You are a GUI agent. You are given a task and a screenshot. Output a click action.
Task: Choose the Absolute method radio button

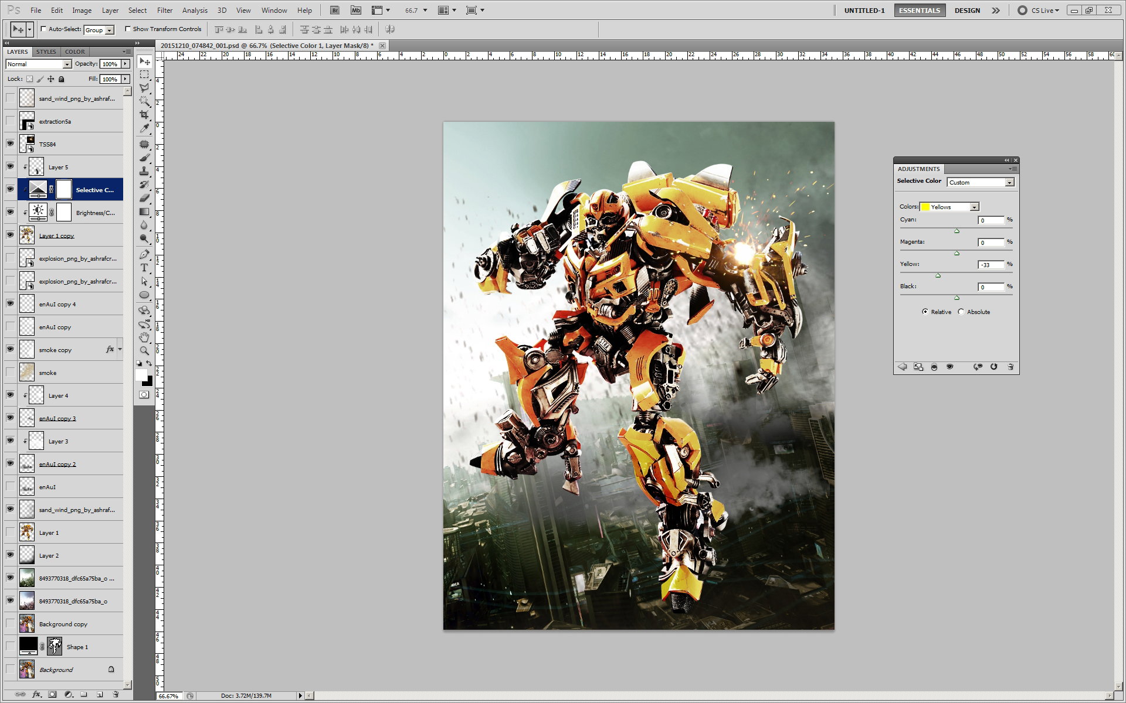coord(961,312)
